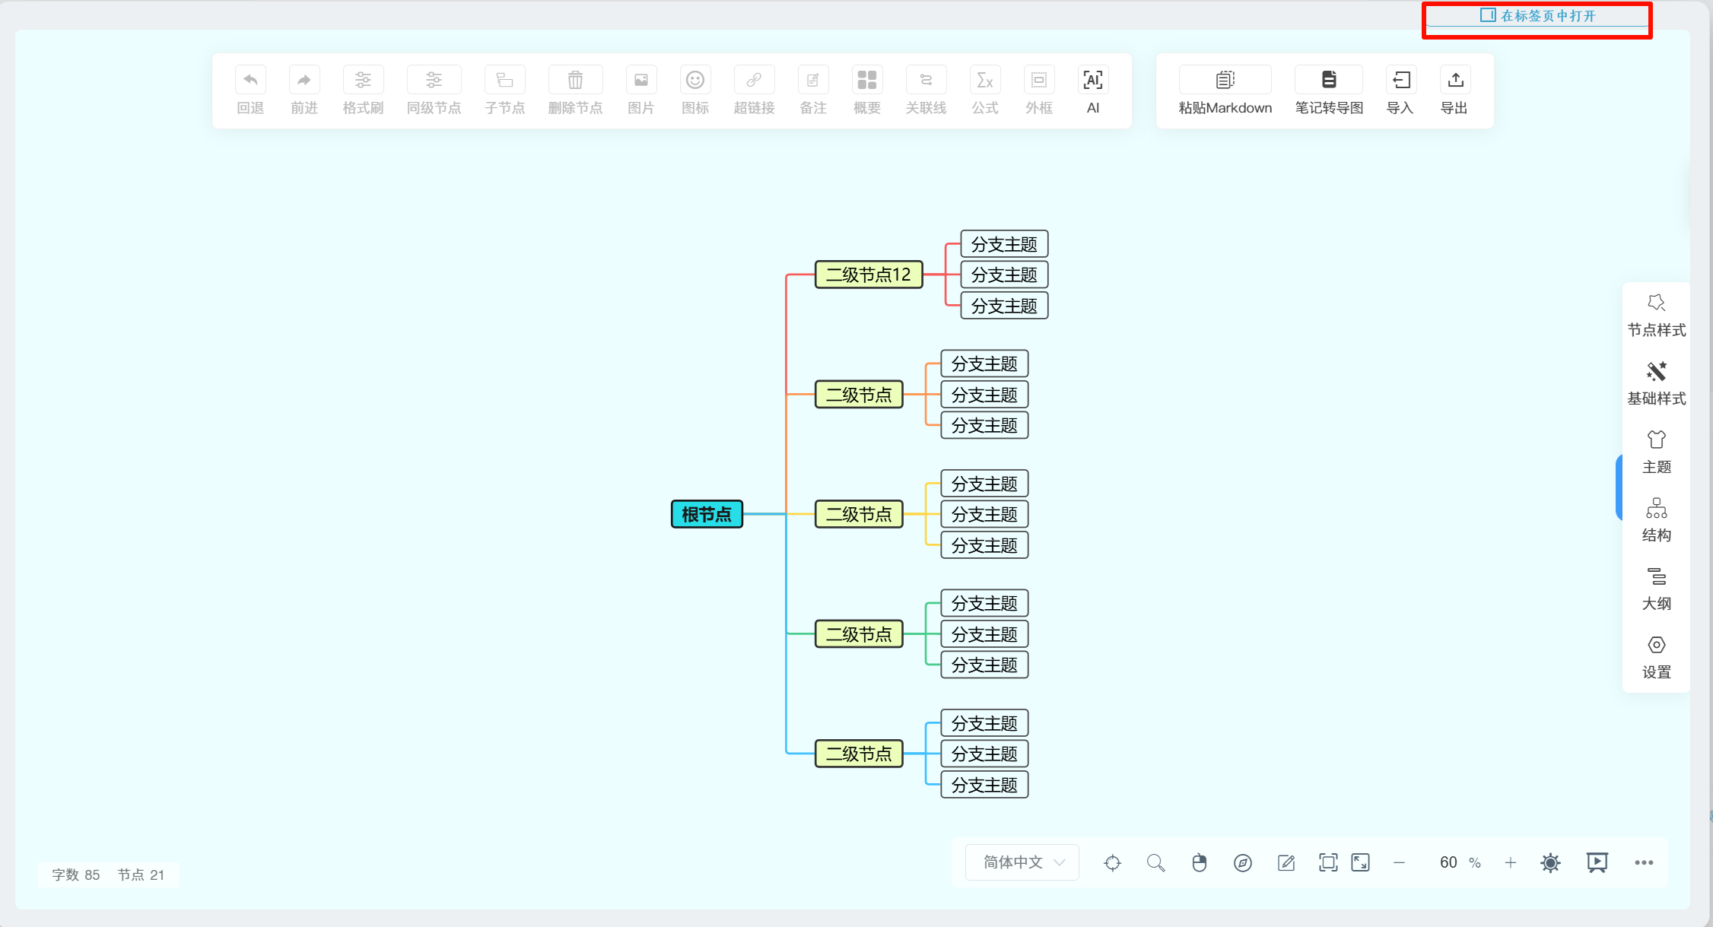Open the search magnifier in bottom bar
Image resolution: width=1713 pixels, height=927 pixels.
click(1155, 862)
